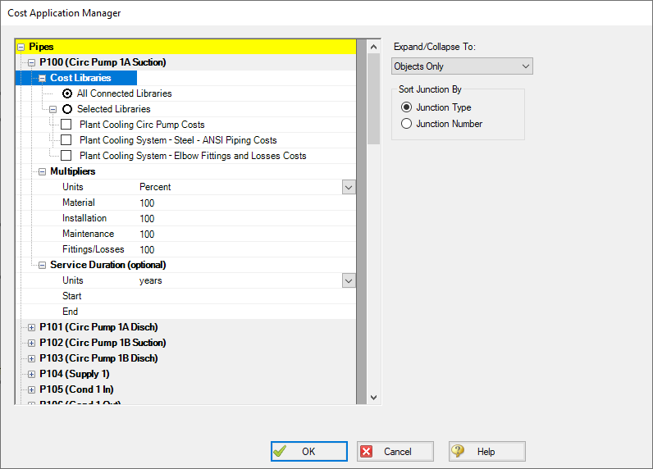Open Service Duration Units dropdown

(349, 280)
